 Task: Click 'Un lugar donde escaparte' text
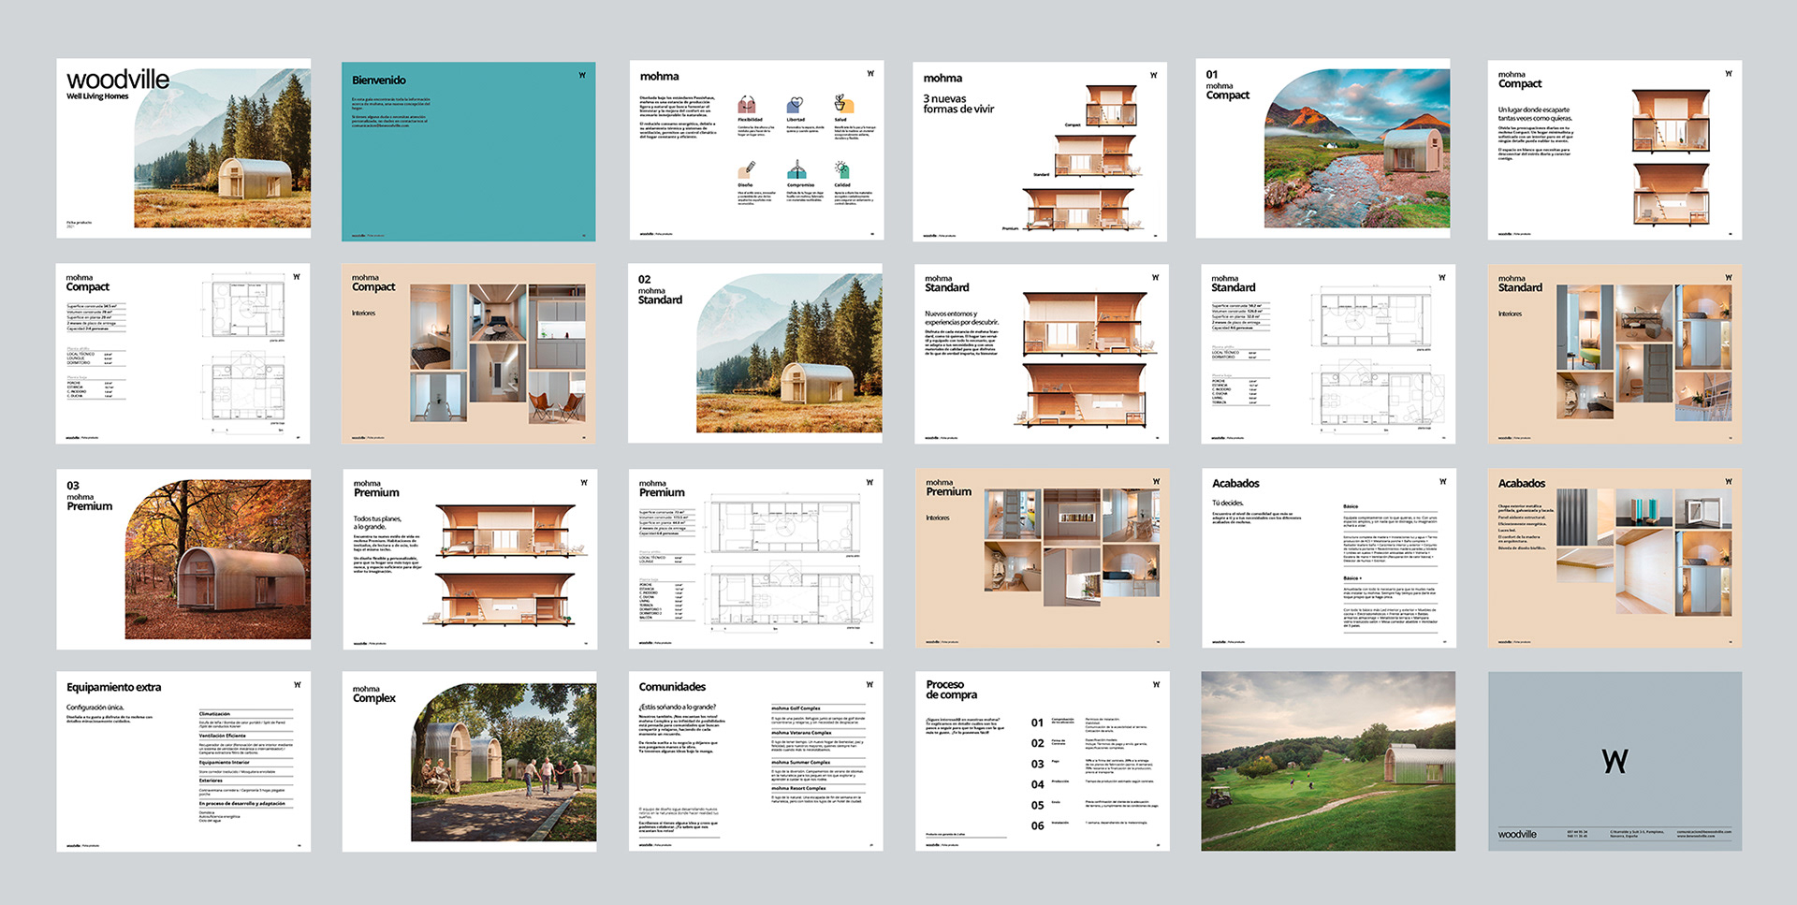coord(1535,114)
